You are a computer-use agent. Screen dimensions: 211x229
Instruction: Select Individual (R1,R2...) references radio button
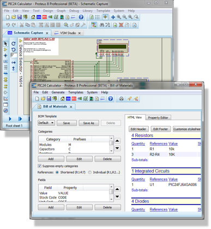pos(90,172)
